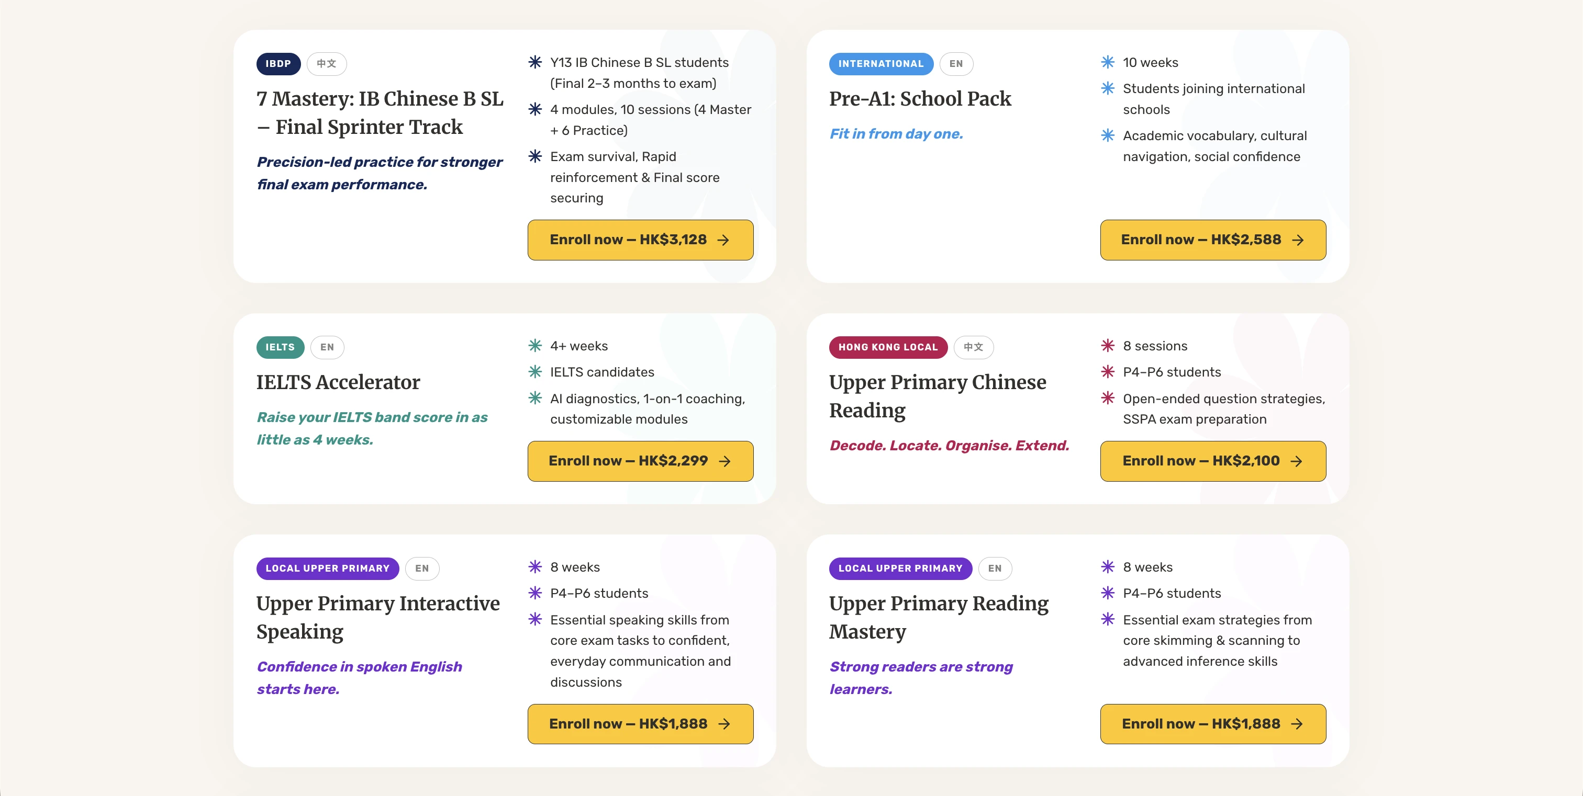The height and width of the screenshot is (796, 1583).
Task: Open the Pre-A1: School Pack title
Action: [920, 99]
